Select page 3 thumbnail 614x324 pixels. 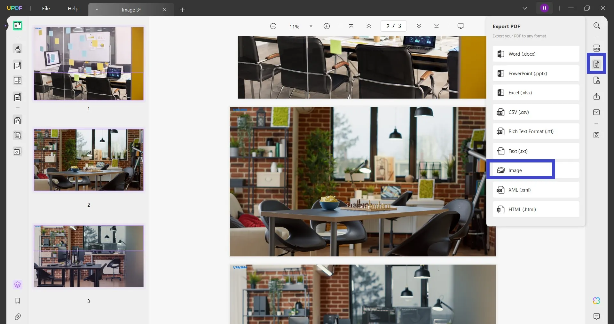click(x=89, y=256)
